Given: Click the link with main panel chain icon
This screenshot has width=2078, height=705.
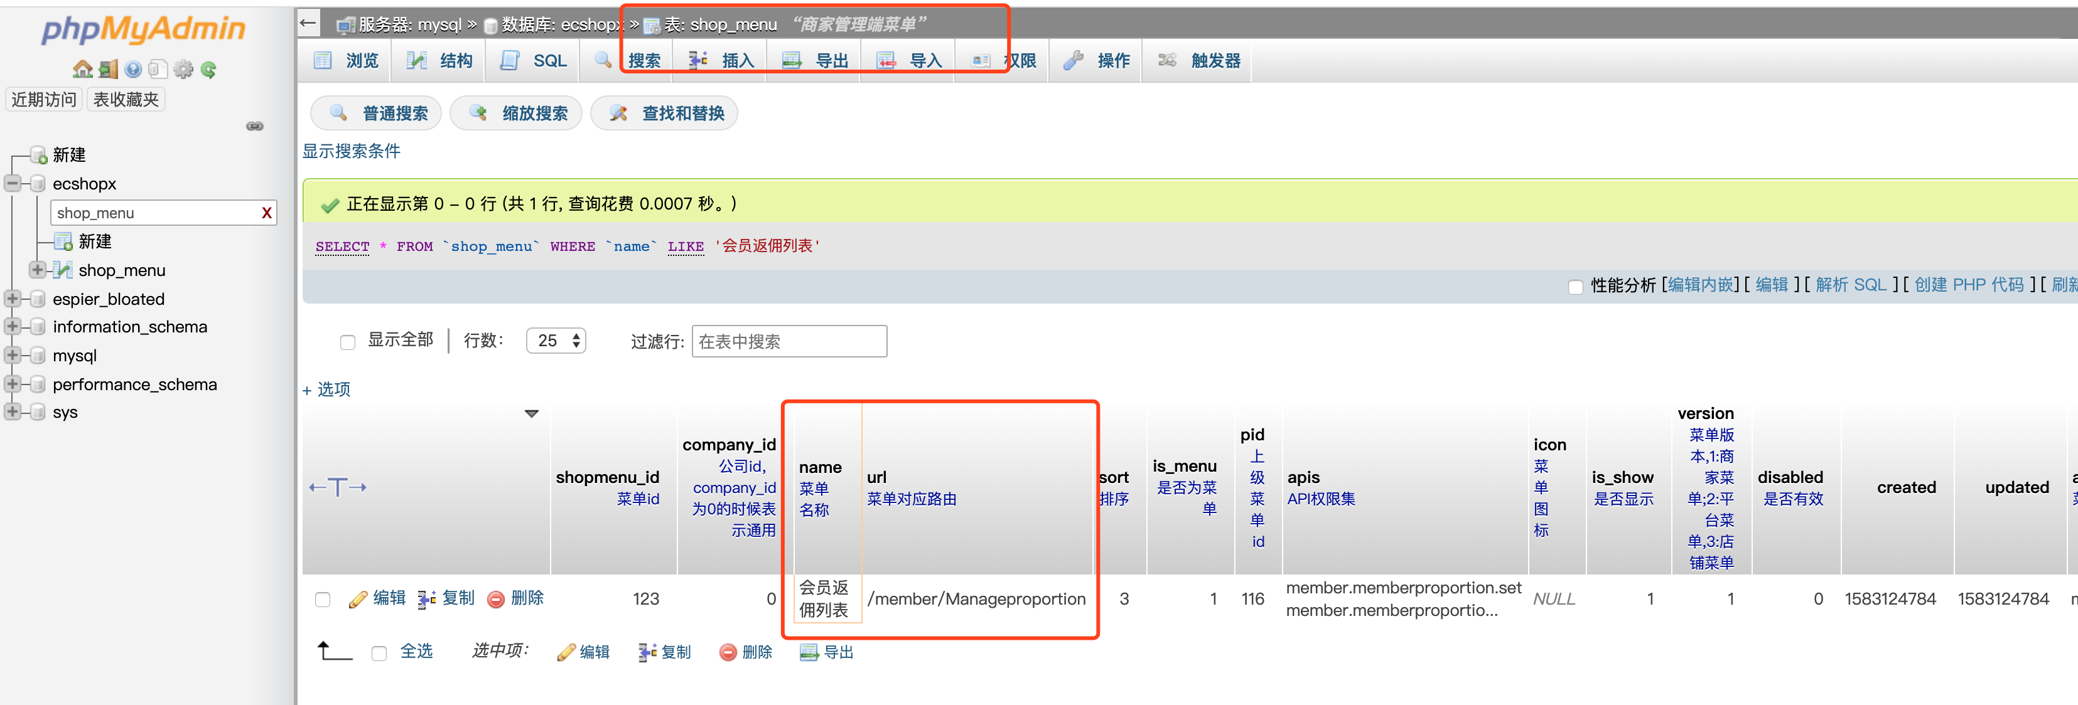Looking at the screenshot, I should coord(255,127).
